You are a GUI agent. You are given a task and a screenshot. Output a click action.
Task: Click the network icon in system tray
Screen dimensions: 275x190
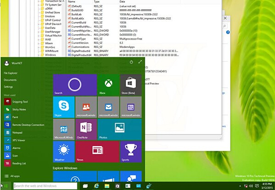246,186
